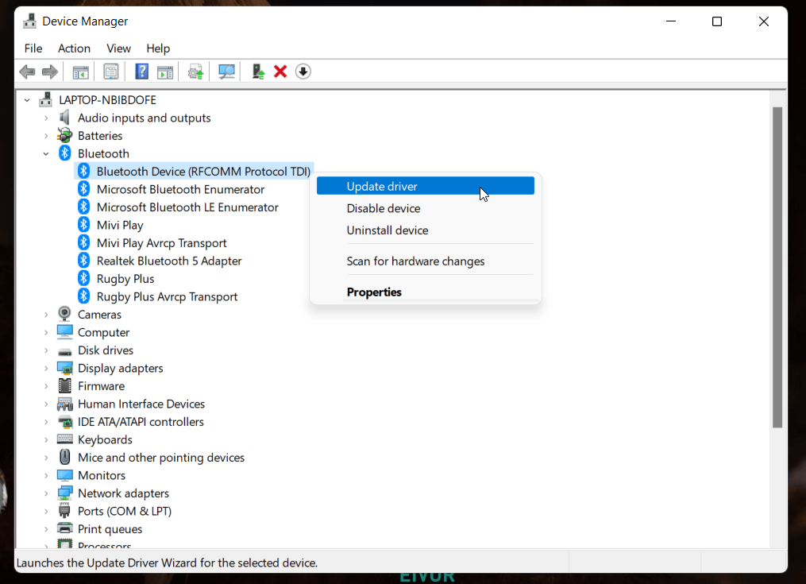The height and width of the screenshot is (584, 806).
Task: Click the Batteries category icon
Action: [65, 135]
